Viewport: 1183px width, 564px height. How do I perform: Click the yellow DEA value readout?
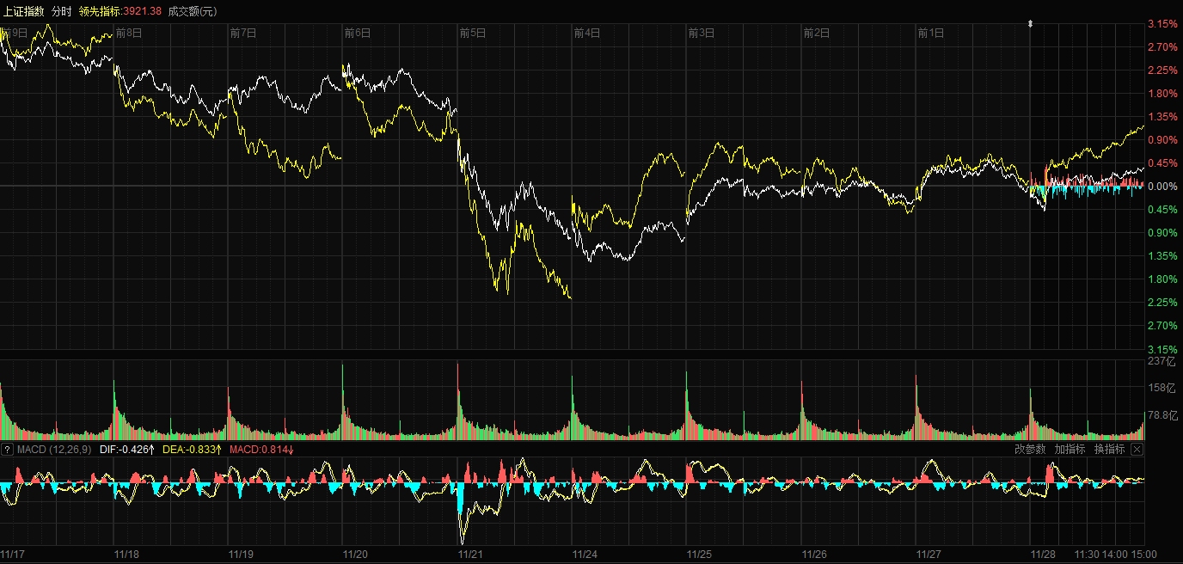[192, 450]
